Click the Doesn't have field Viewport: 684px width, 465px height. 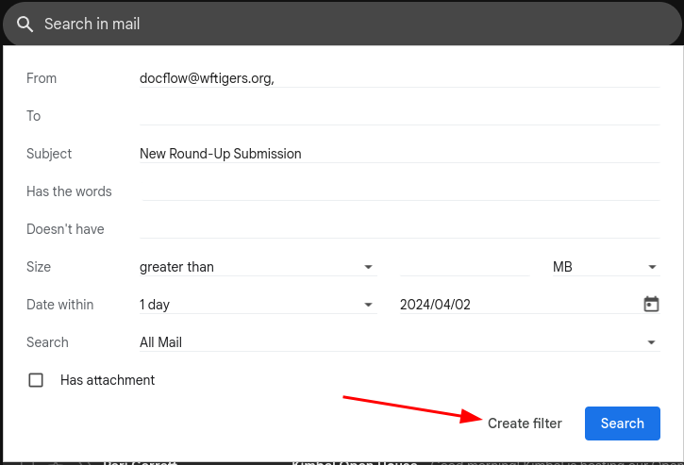tap(400, 229)
